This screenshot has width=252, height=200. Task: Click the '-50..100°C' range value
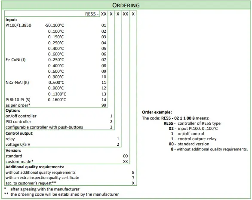[54, 25]
